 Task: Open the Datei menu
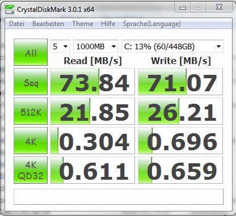coord(17,24)
